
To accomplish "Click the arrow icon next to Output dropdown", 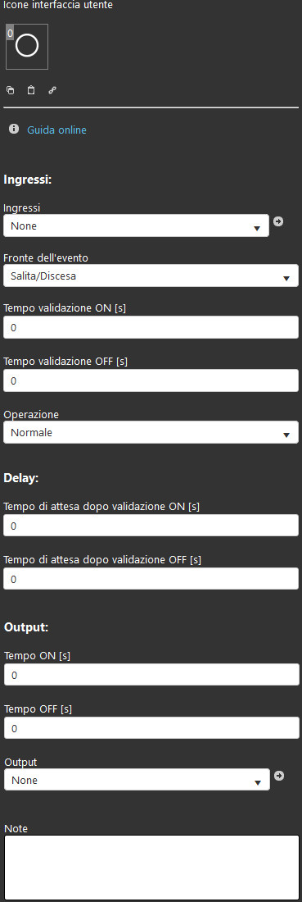I will tap(279, 776).
